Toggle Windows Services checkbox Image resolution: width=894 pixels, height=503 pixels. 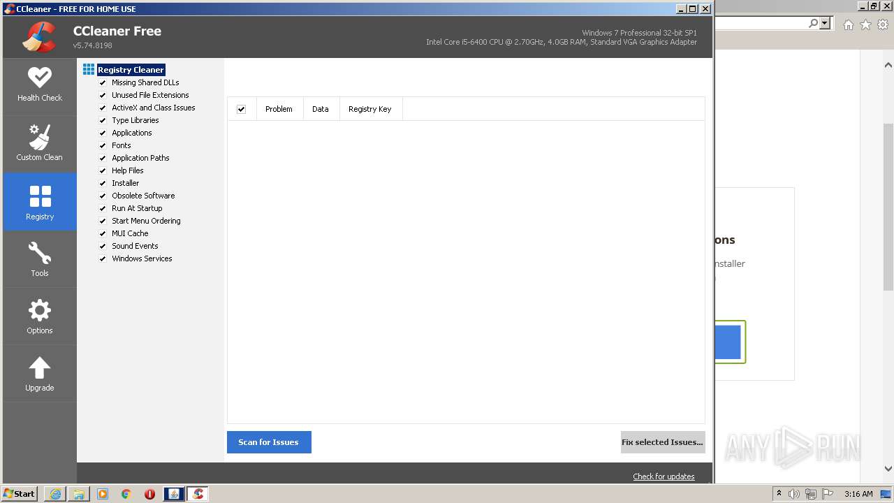click(103, 258)
